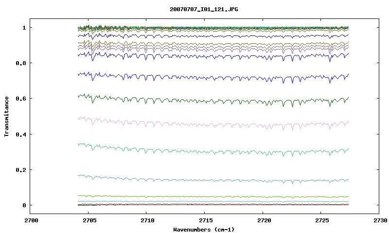Click the x-axis tick label 2720

[x=264, y=220]
